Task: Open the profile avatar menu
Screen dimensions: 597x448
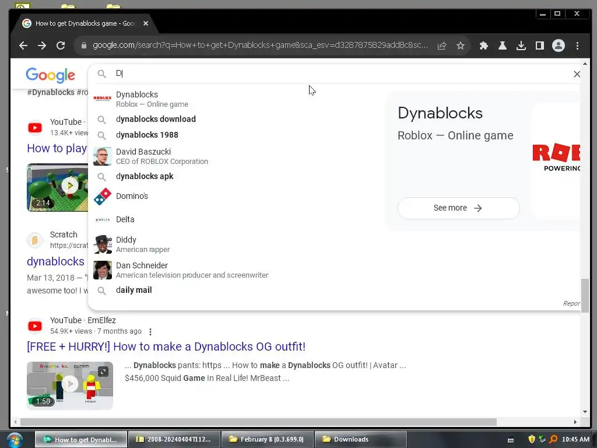Action: coord(559,45)
